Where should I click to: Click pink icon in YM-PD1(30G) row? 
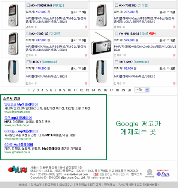(x=174, y=55)
